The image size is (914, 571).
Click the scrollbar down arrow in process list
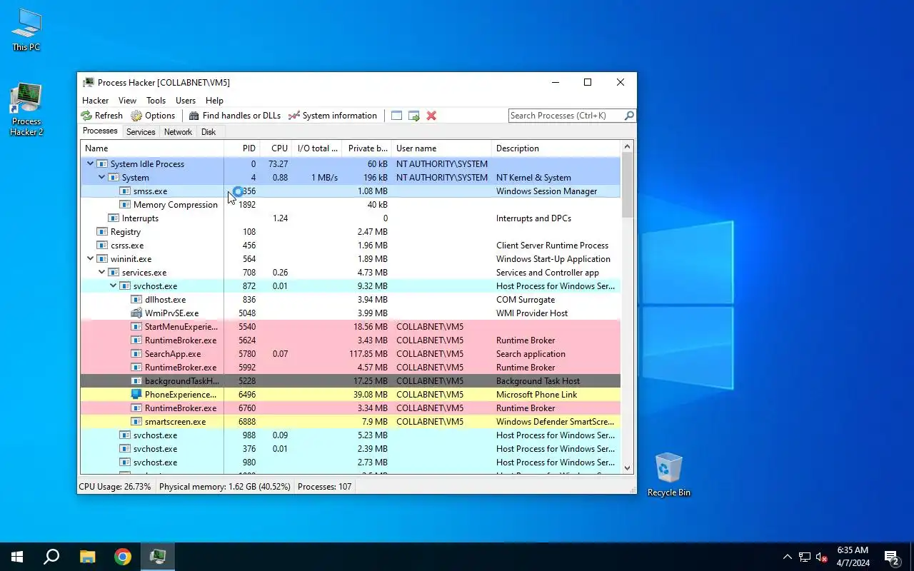628,468
